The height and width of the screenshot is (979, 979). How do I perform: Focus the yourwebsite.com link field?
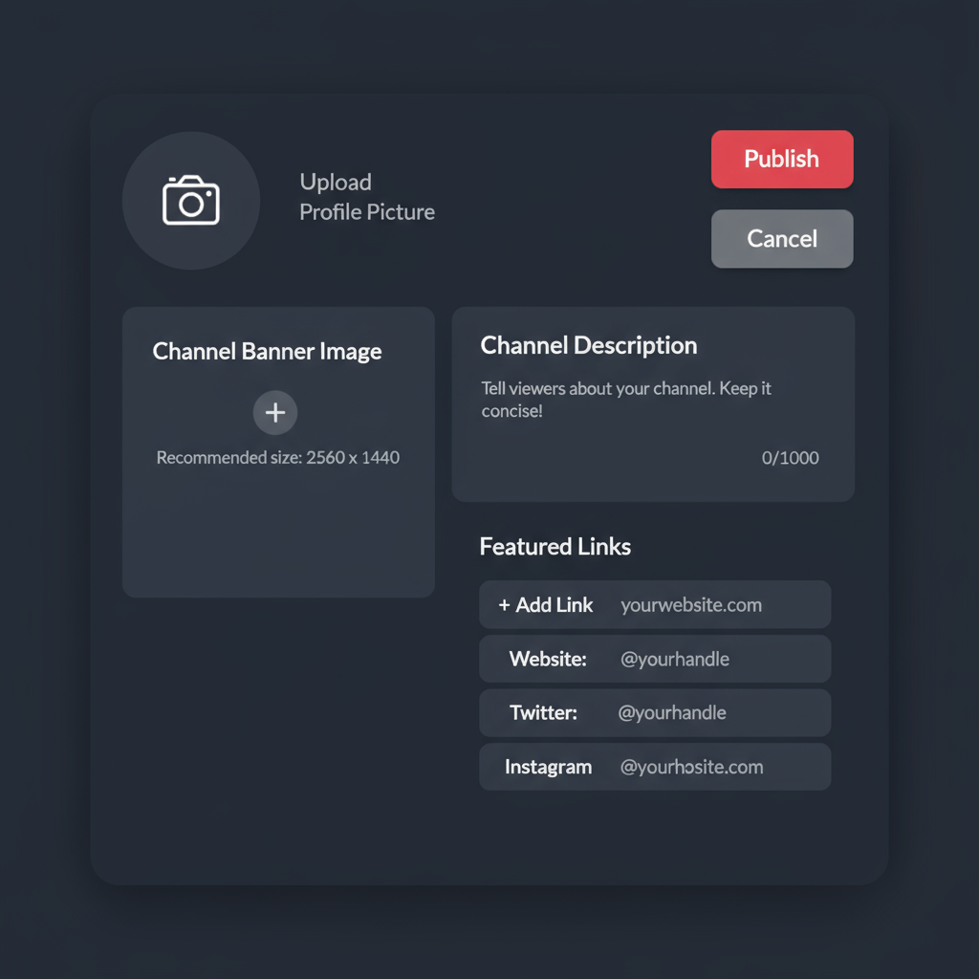[x=691, y=605]
